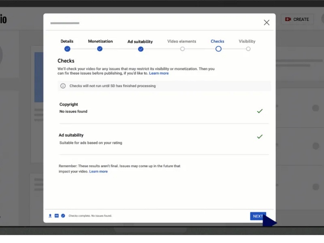Select the Visibility step circle
This screenshot has width=324, height=243.
pyautogui.click(x=248, y=49)
